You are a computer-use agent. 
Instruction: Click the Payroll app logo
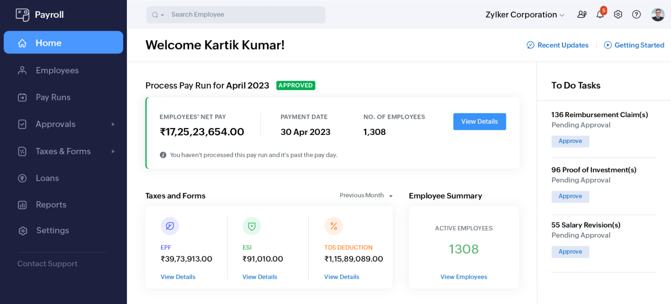(23, 14)
